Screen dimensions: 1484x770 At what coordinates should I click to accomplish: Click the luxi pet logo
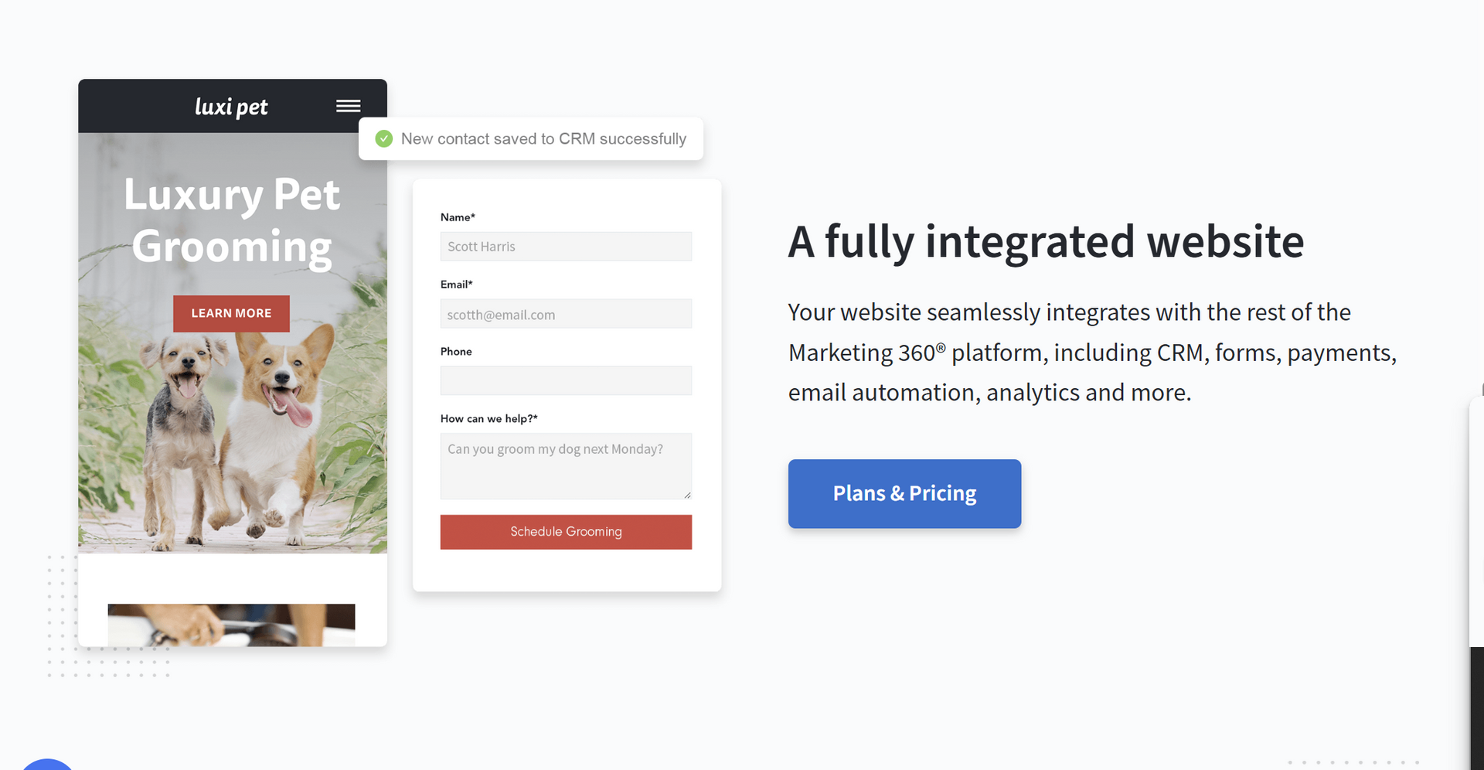(231, 107)
